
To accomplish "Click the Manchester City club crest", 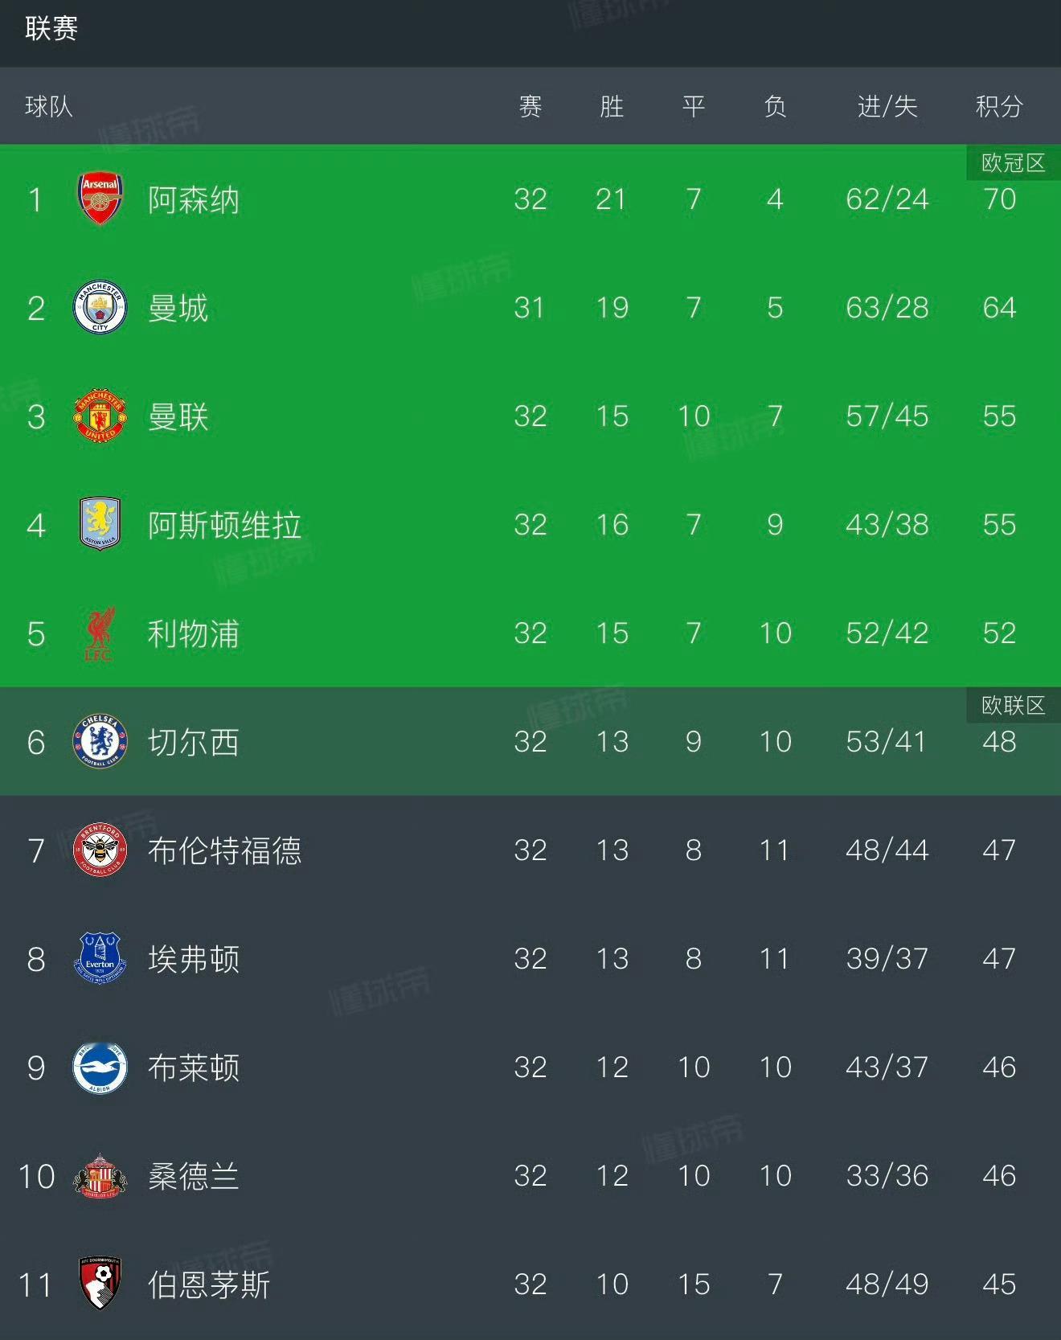I will (100, 308).
